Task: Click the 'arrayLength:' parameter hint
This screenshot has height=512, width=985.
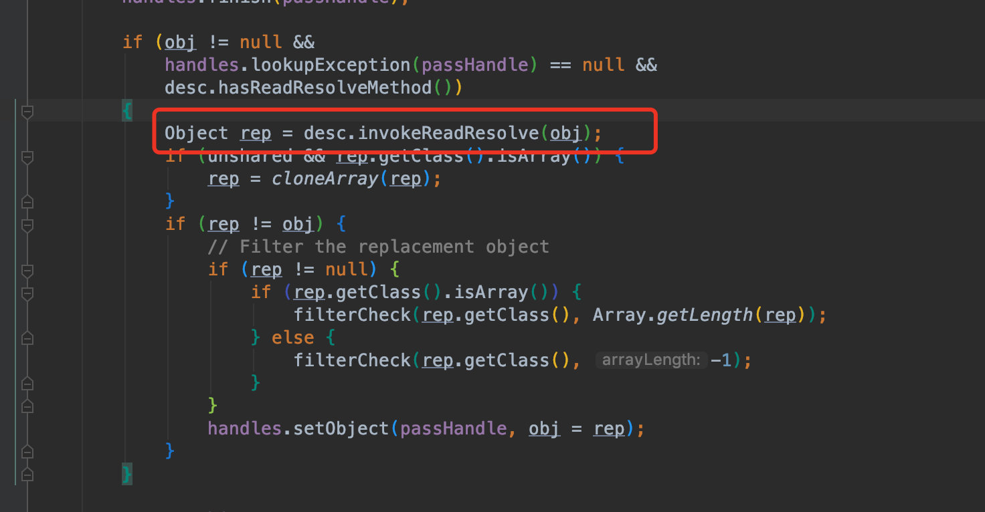Action: (x=651, y=360)
